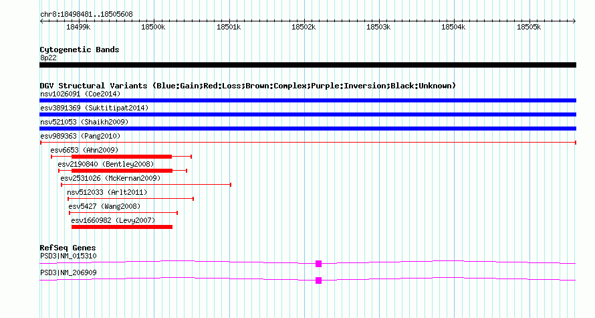595x318 pixels.
Task: Click the esv2531026 (McKernan2009) label
Action: (110, 178)
